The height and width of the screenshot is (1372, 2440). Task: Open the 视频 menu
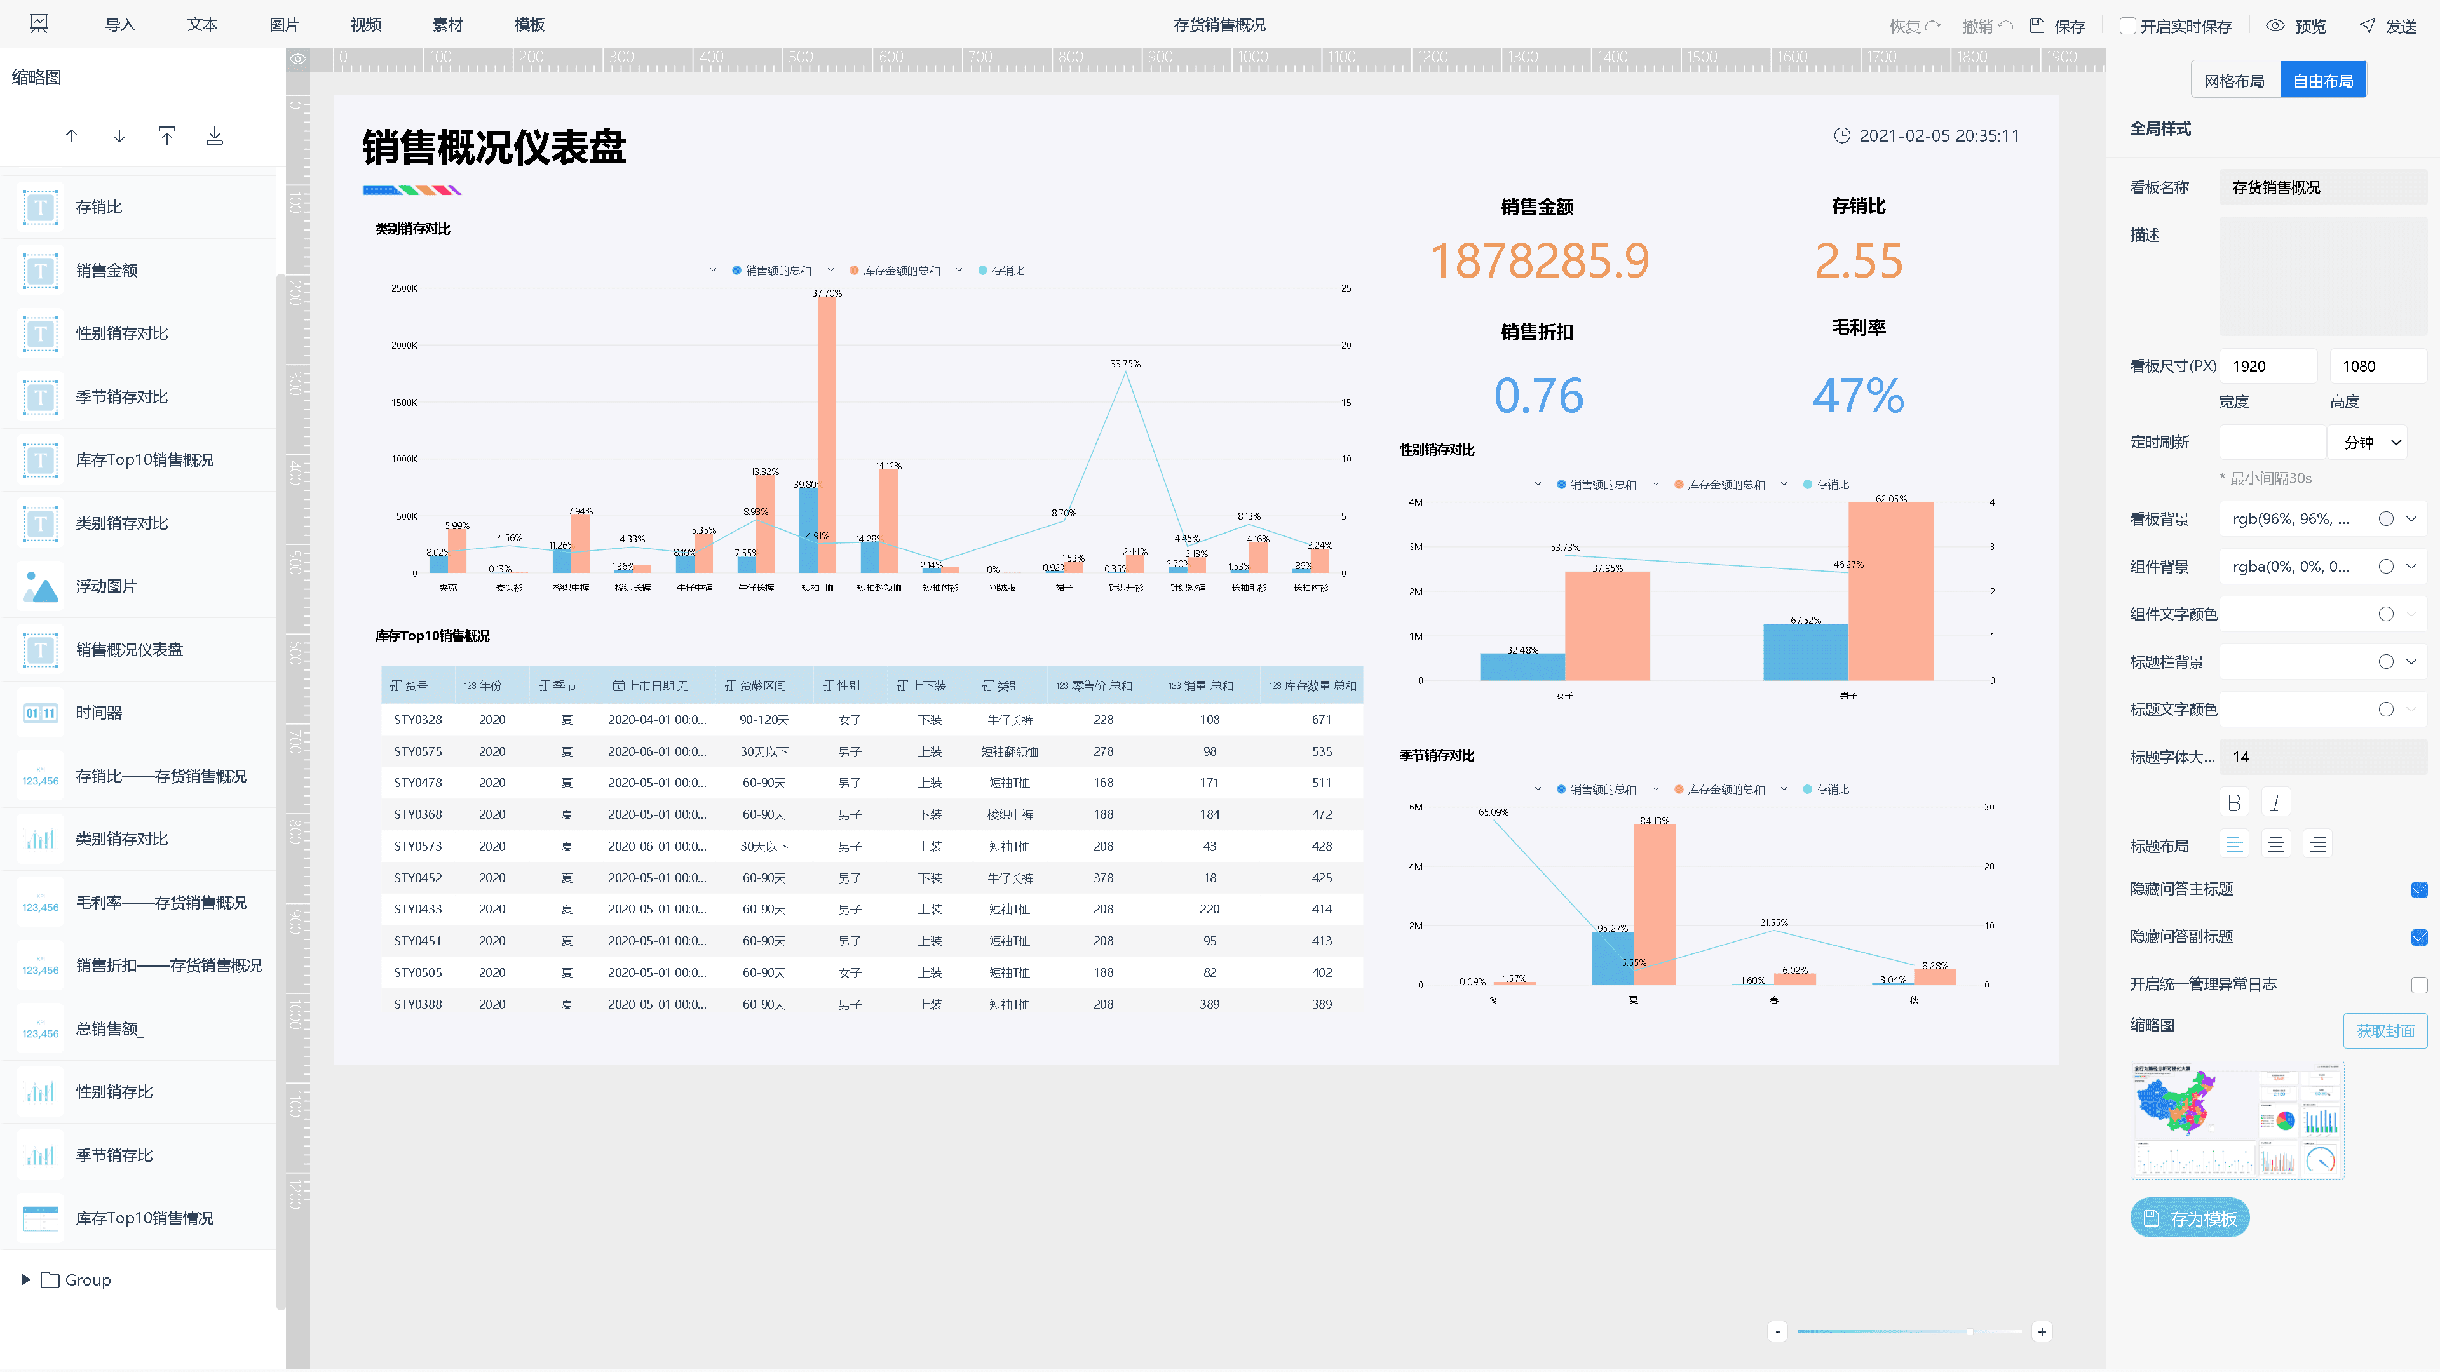point(365,25)
